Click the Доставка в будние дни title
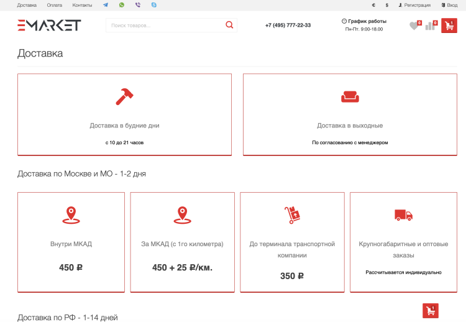This screenshot has height=322, width=466. [x=124, y=126]
